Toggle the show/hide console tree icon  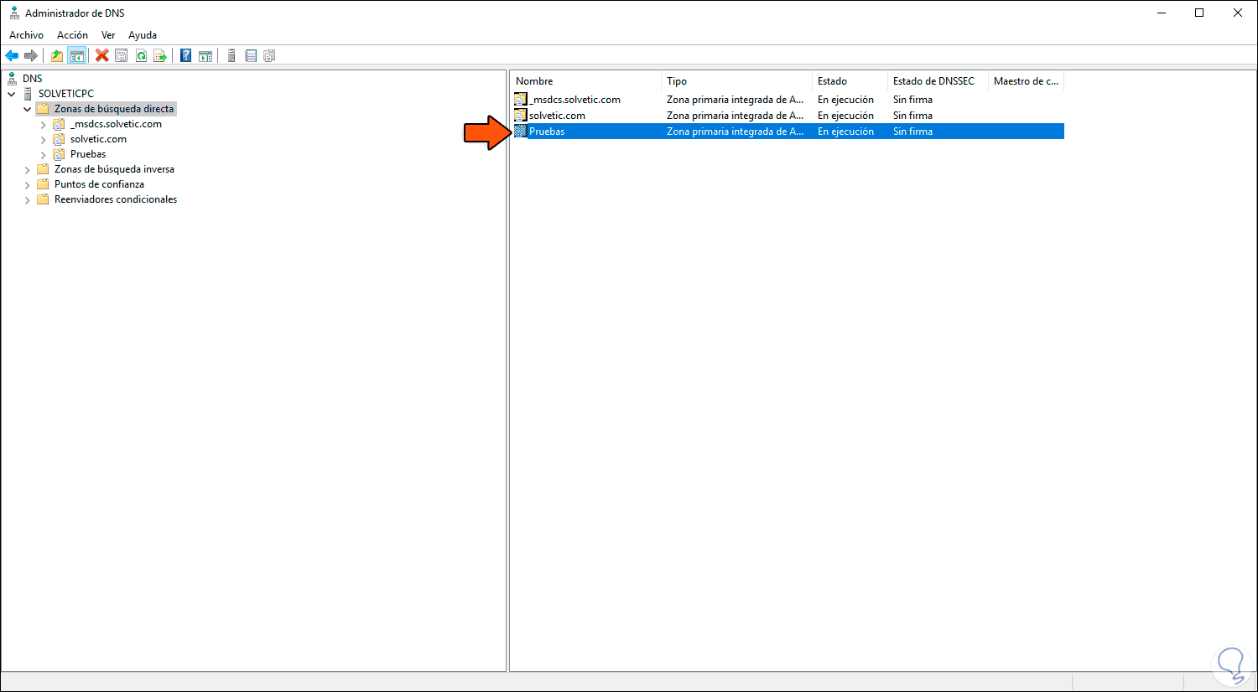point(76,55)
